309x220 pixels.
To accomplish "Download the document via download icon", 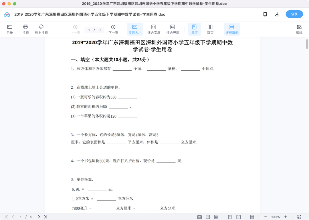I will click(x=277, y=14).
